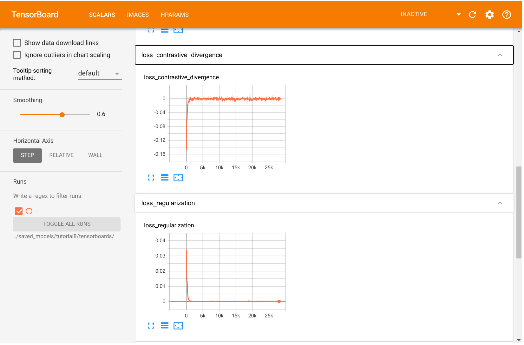524x345 pixels.
Task: Click the Smoothing slider handle
Action: click(x=62, y=114)
